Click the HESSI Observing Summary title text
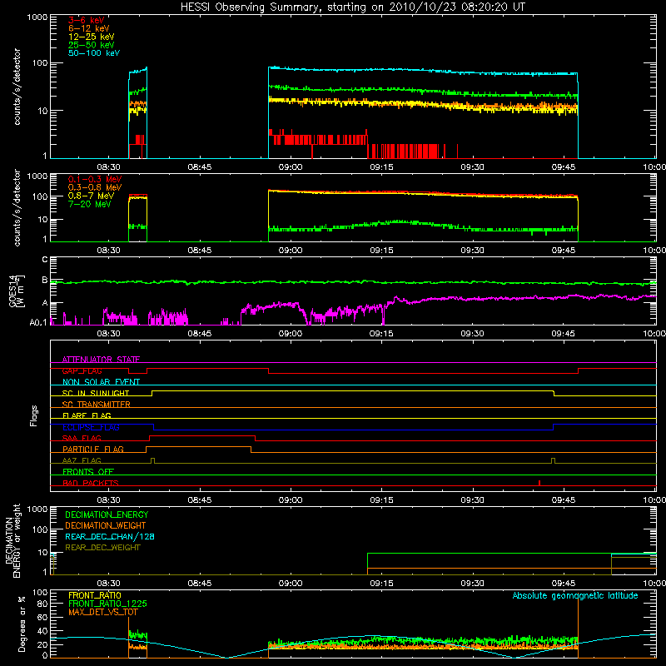The width and height of the screenshot is (666, 666). tap(353, 7)
